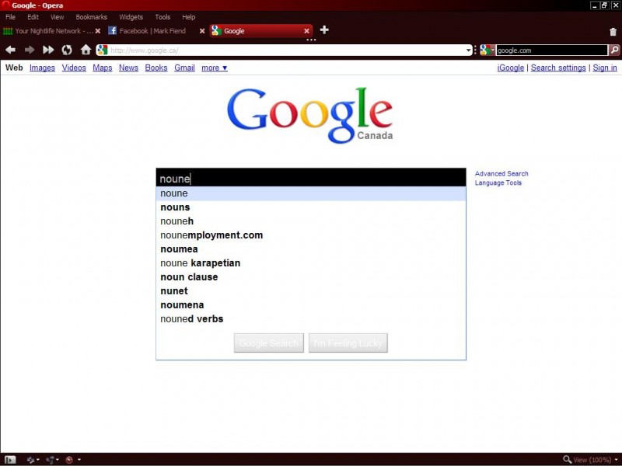Image resolution: width=622 pixels, height=466 pixels.
Task: Open Language Tools link
Action: click(498, 183)
